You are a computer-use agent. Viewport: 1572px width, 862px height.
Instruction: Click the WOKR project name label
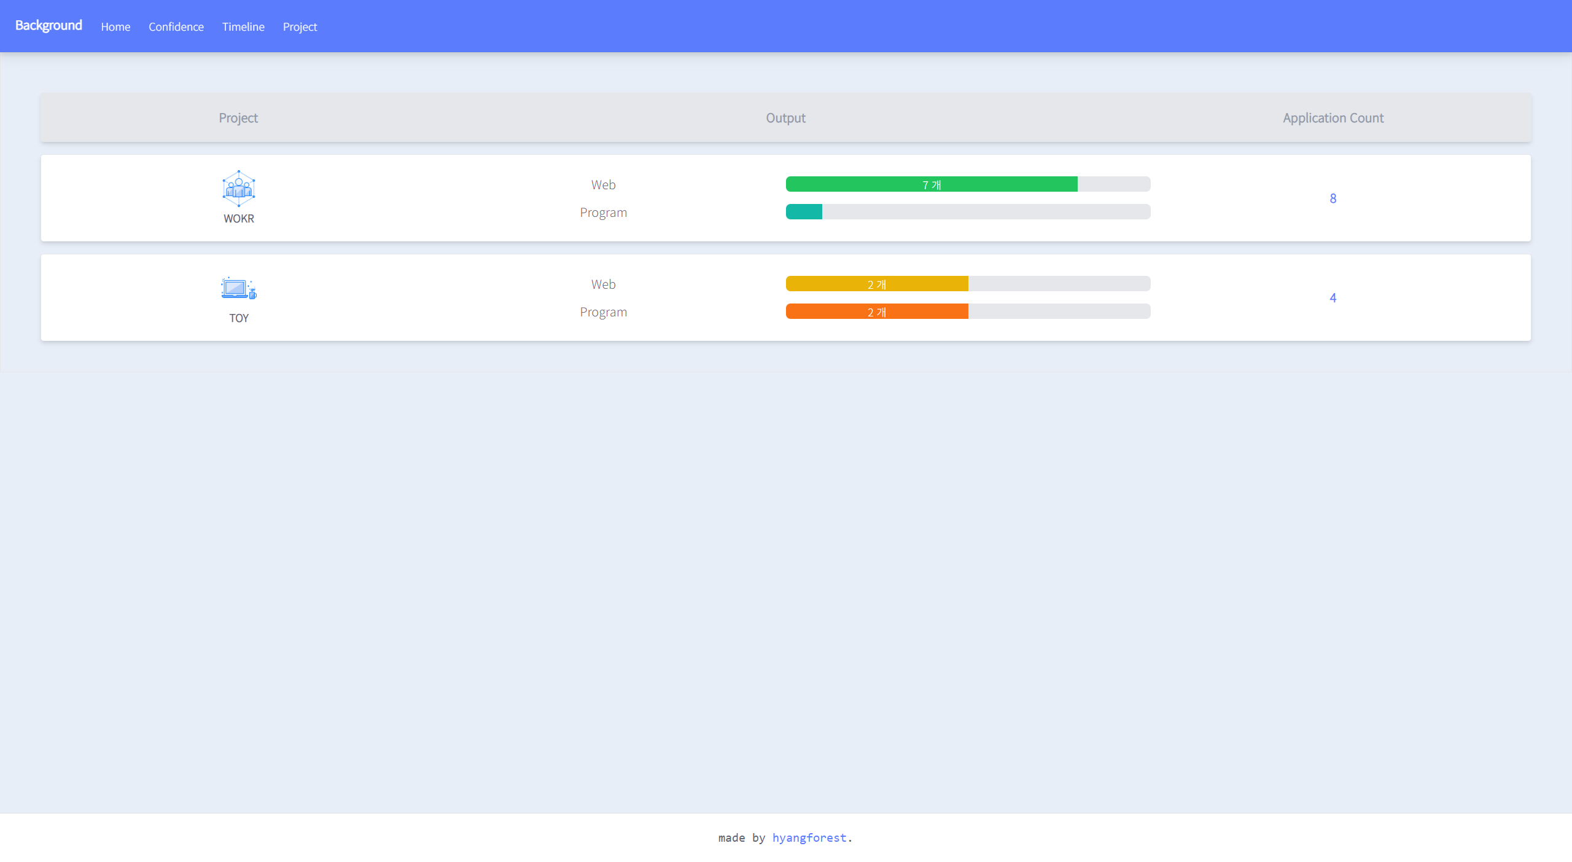coord(238,219)
